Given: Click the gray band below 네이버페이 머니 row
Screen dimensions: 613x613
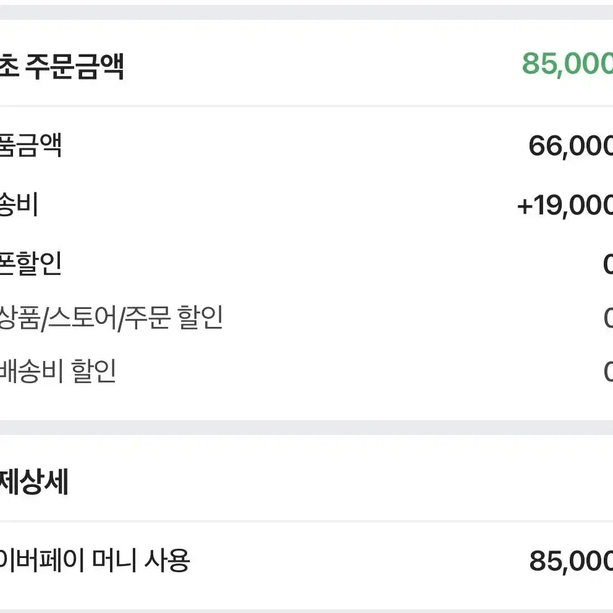Looking at the screenshot, I should click(x=306, y=611).
